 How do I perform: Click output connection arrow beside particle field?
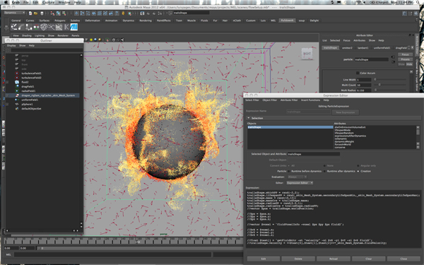coord(393,61)
